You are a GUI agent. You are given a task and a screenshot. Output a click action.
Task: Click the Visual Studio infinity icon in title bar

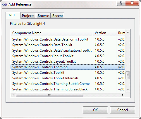tap(5, 4)
